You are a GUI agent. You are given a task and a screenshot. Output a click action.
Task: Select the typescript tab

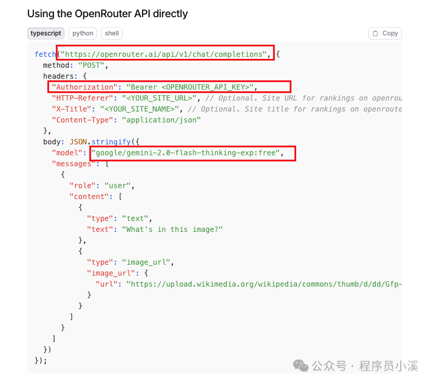coord(45,33)
